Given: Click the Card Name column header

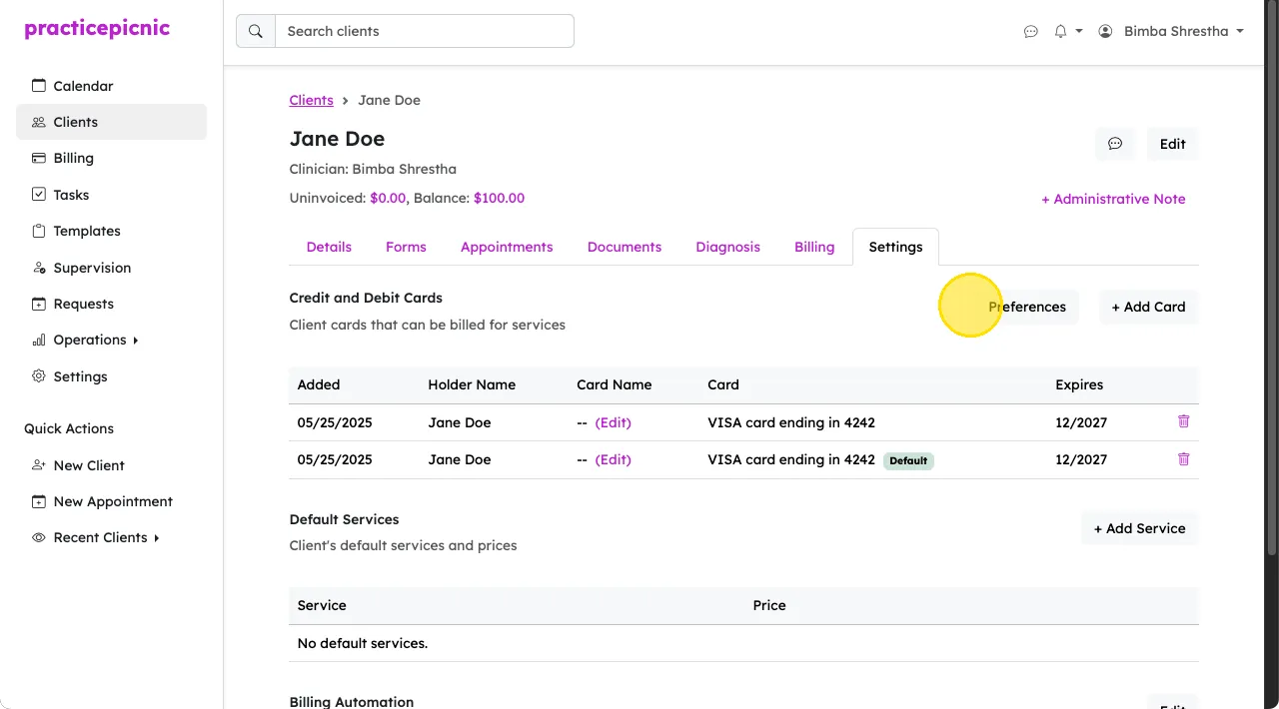Looking at the screenshot, I should pyautogui.click(x=614, y=384).
